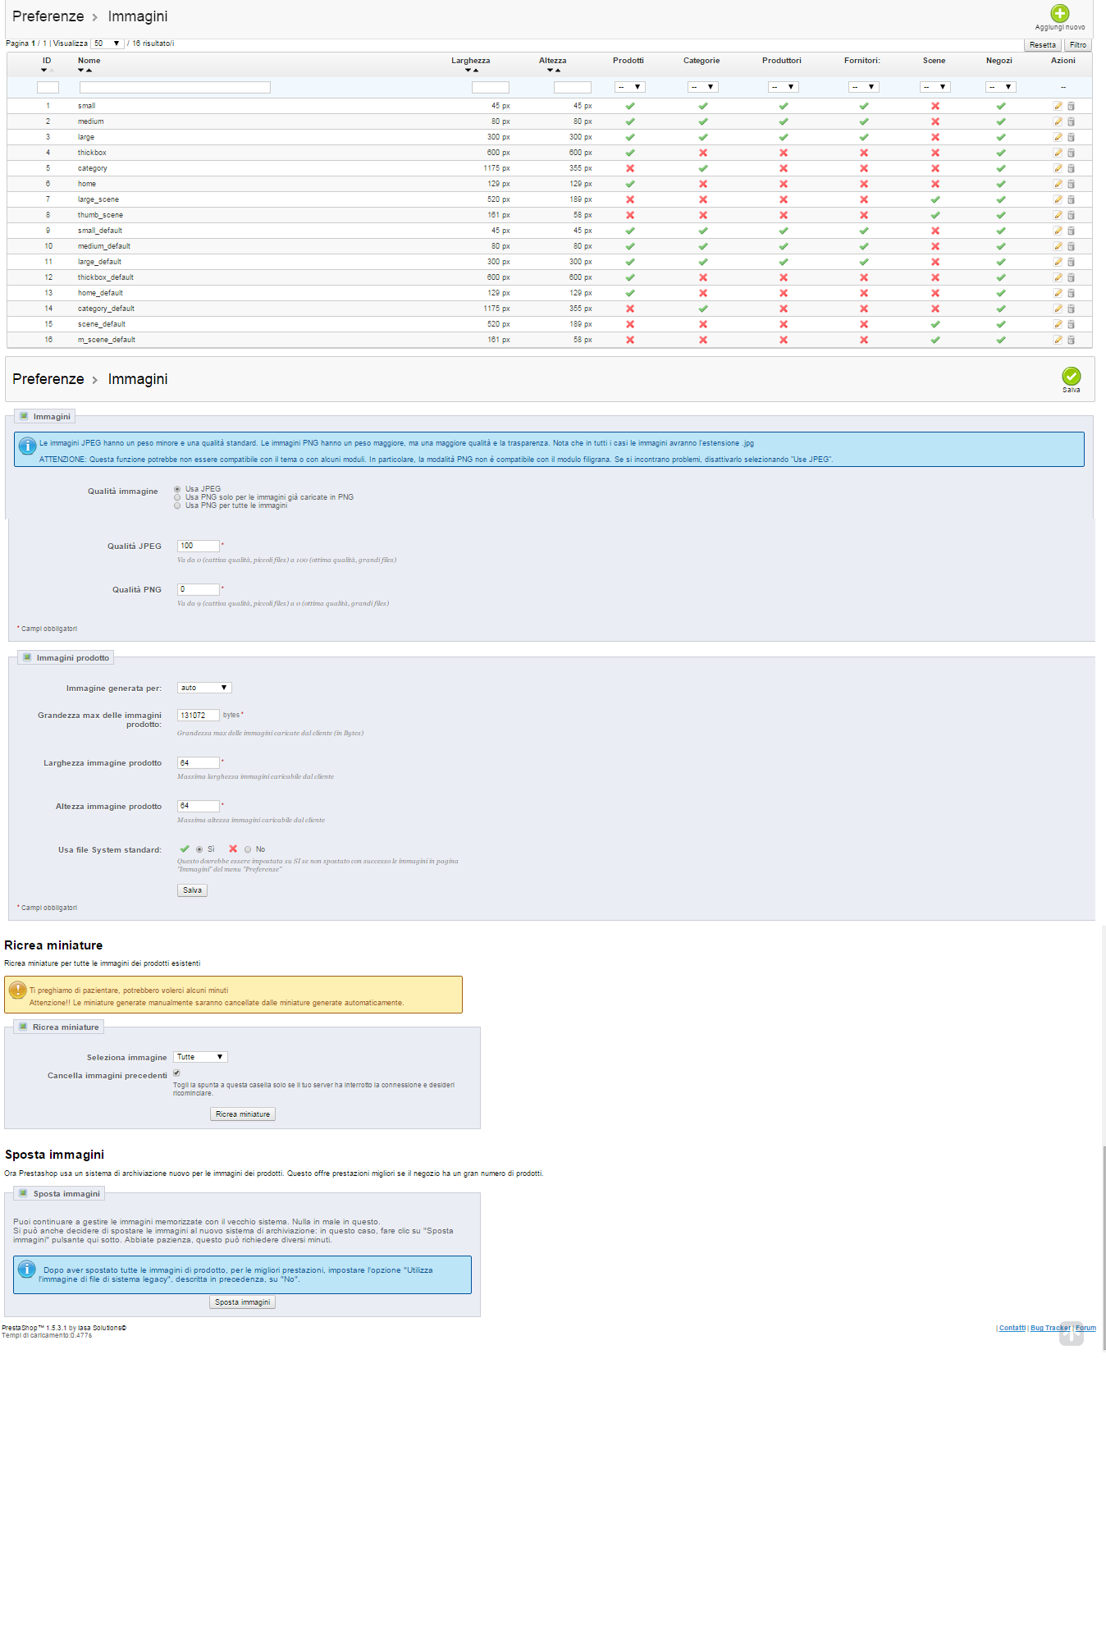Click the Salva button under Immagini prodotto
This screenshot has width=1106, height=1638.
[192, 890]
